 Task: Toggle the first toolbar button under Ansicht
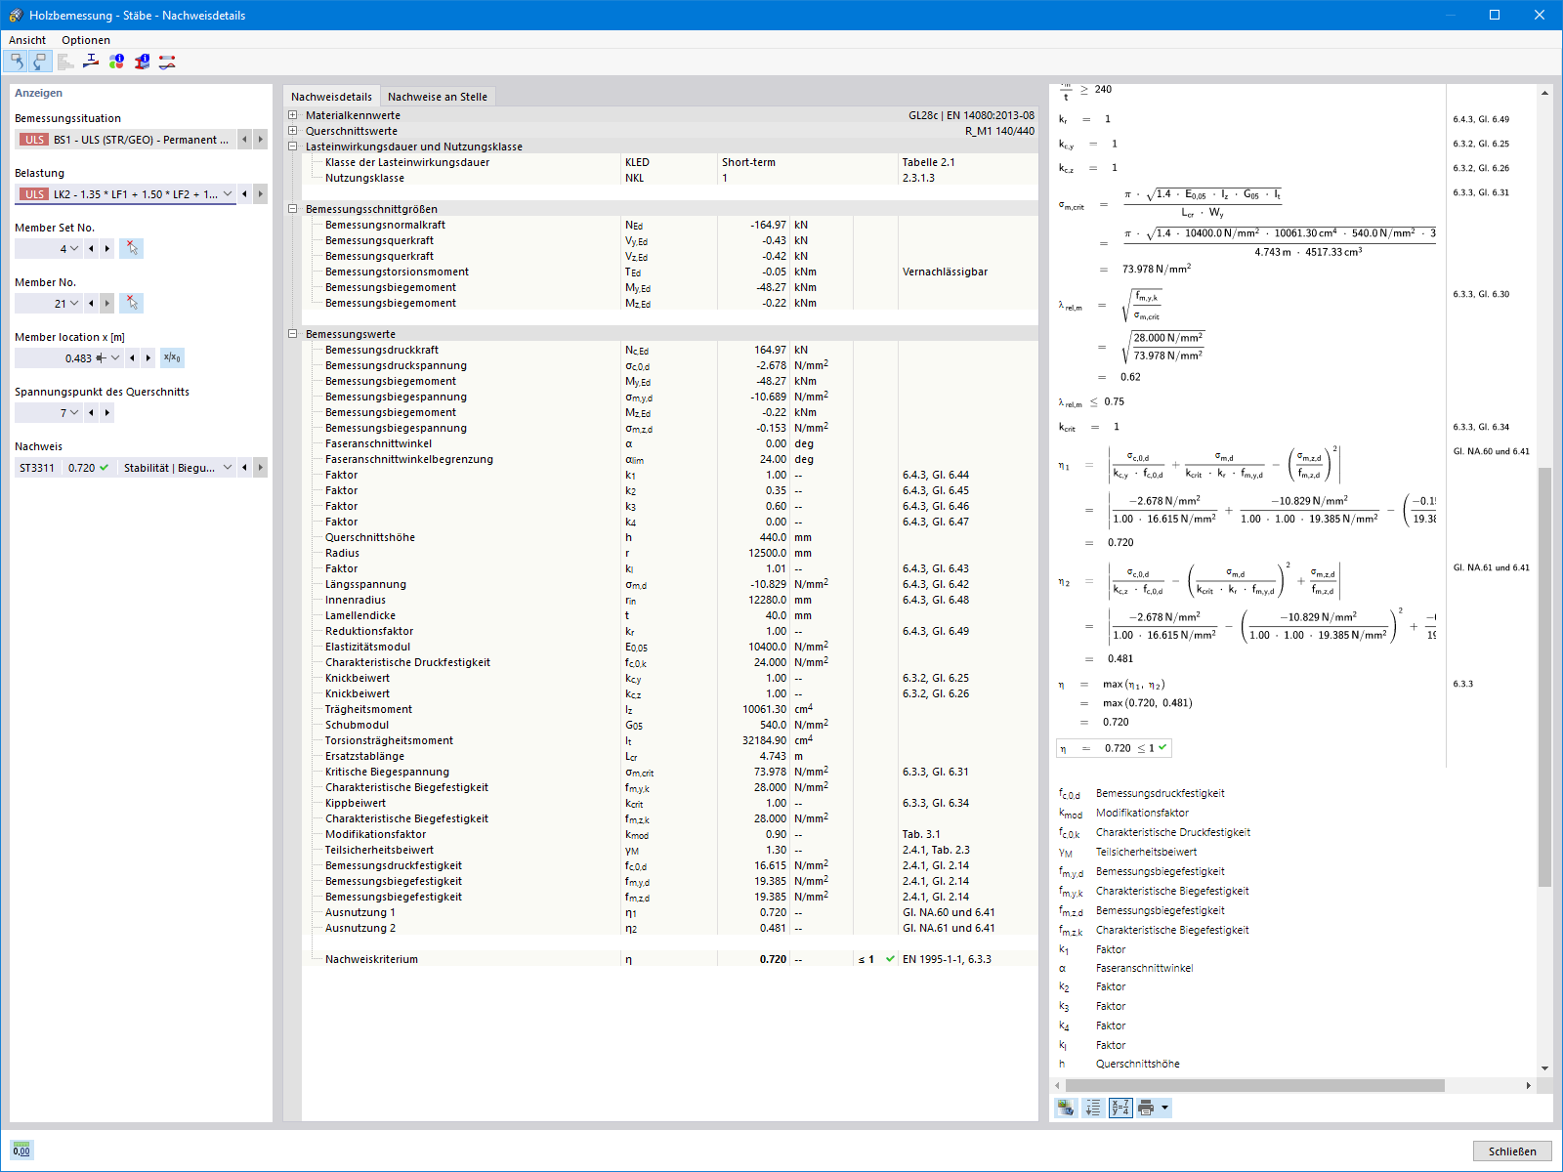(16, 62)
